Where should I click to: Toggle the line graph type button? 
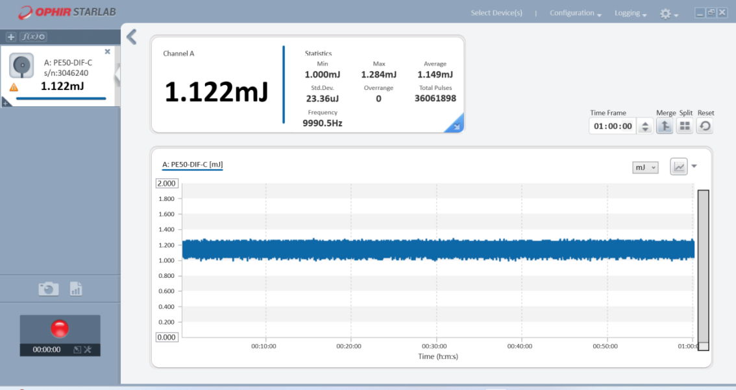point(678,167)
